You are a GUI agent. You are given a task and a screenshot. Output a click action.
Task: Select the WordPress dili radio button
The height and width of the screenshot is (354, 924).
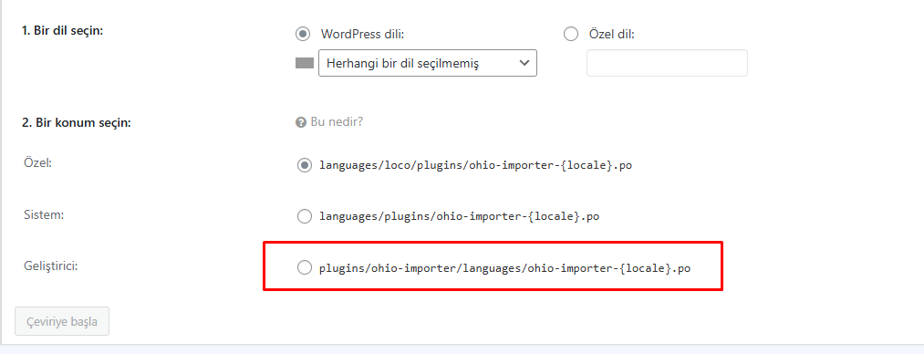[303, 34]
